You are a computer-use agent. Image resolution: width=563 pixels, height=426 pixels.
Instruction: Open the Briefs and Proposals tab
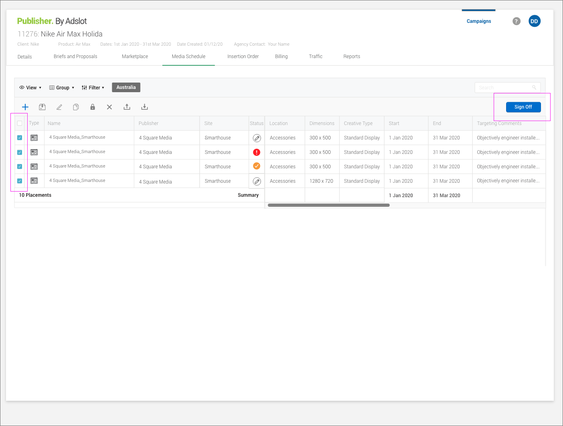point(75,57)
